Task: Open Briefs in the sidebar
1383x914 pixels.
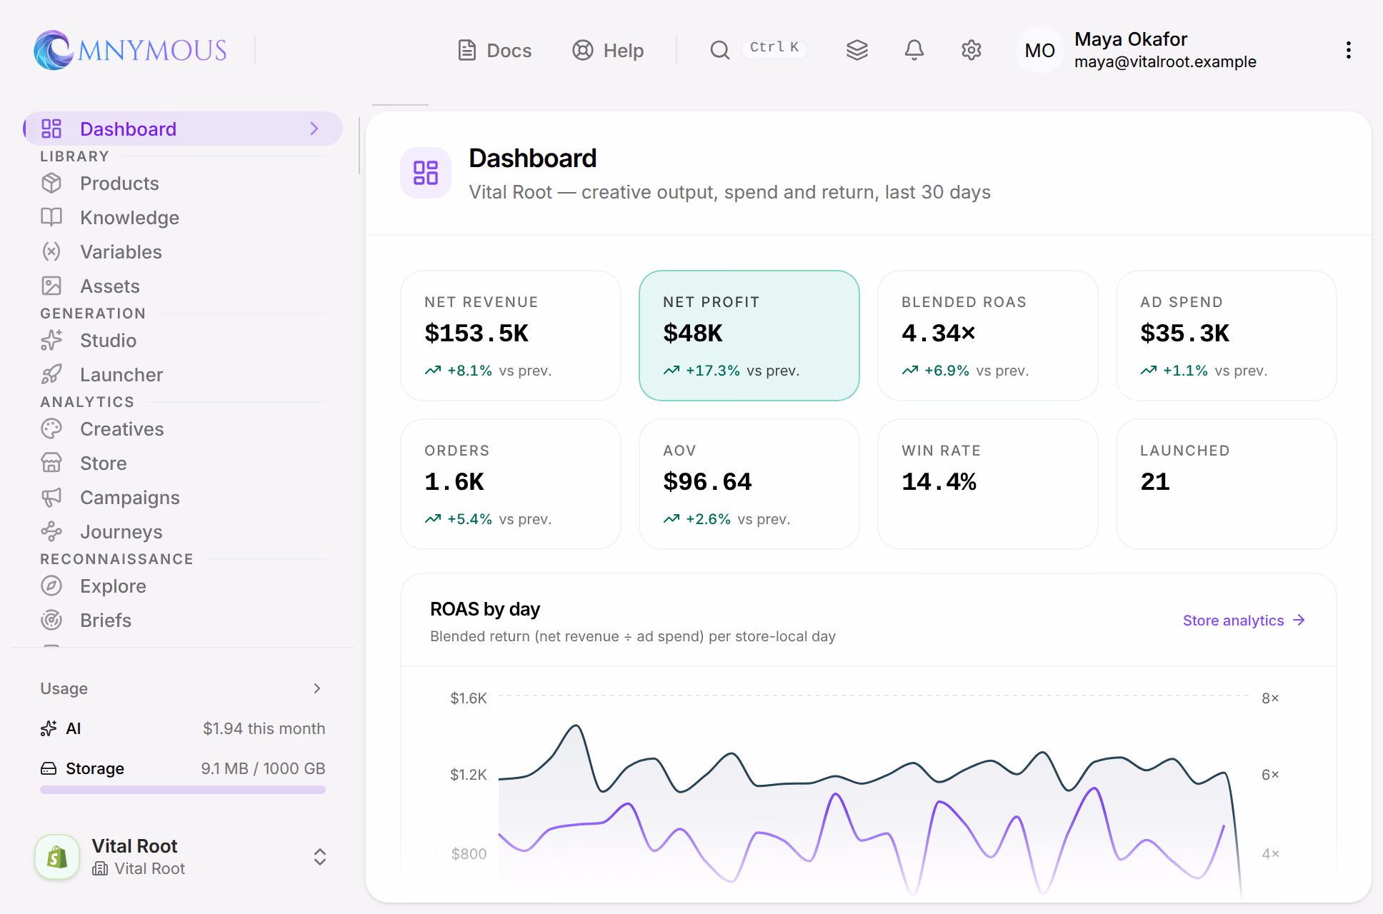Action: 183,620
